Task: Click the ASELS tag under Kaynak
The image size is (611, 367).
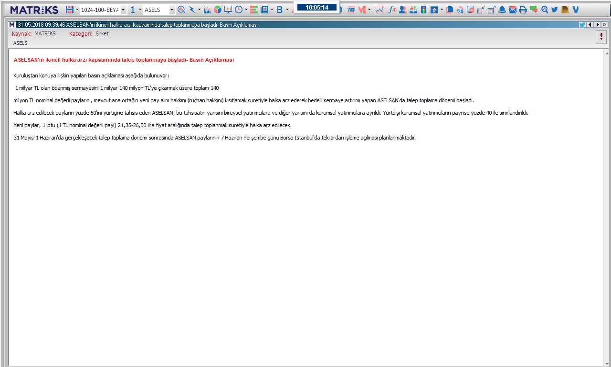Action: (21, 43)
